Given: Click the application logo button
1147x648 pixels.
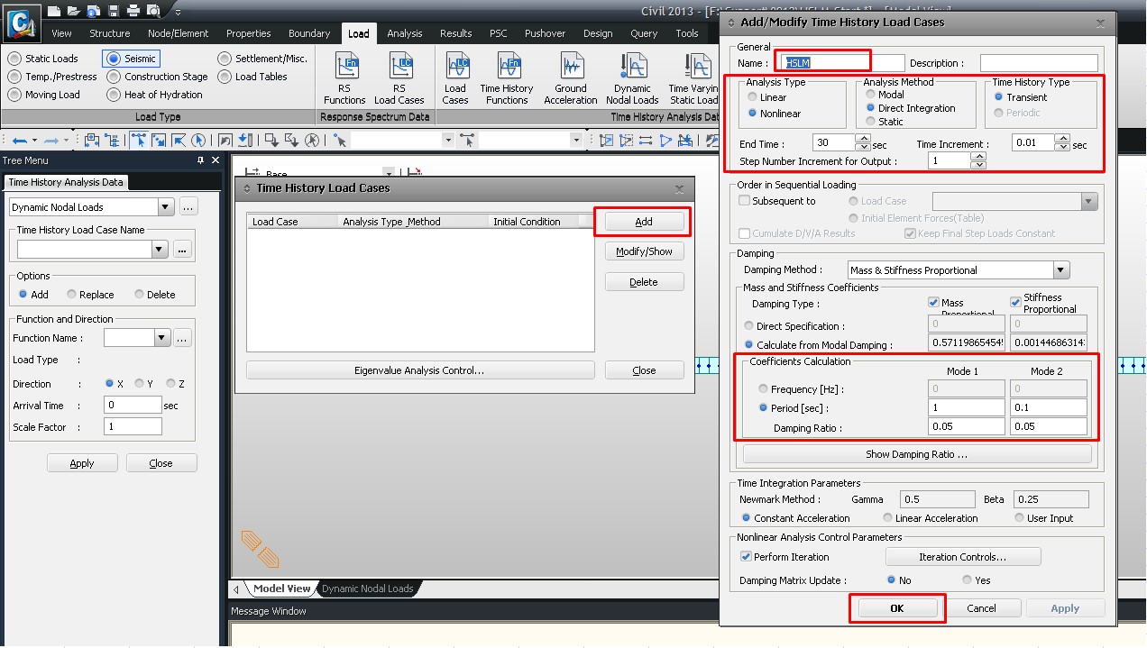Looking at the screenshot, I should pos(21,23).
